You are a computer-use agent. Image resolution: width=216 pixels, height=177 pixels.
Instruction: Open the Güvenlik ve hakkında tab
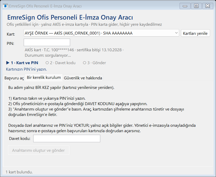[83, 78]
